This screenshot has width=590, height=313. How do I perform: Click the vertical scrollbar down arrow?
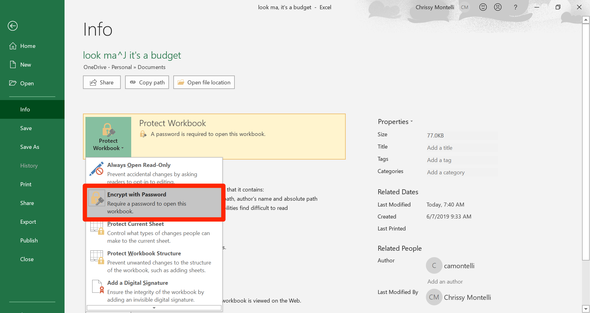(x=586, y=309)
